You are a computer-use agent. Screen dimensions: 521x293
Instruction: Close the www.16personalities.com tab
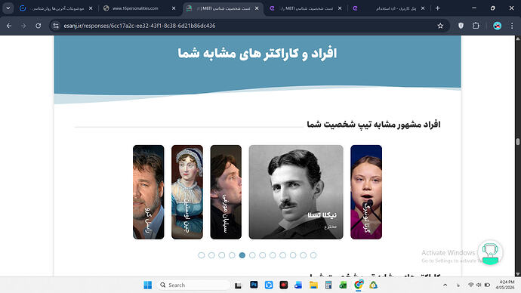click(174, 8)
